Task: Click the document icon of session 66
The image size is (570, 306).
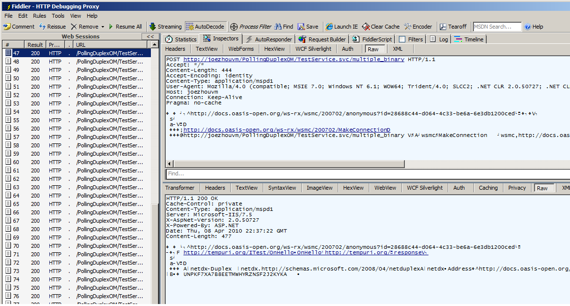Action: pos(8,212)
